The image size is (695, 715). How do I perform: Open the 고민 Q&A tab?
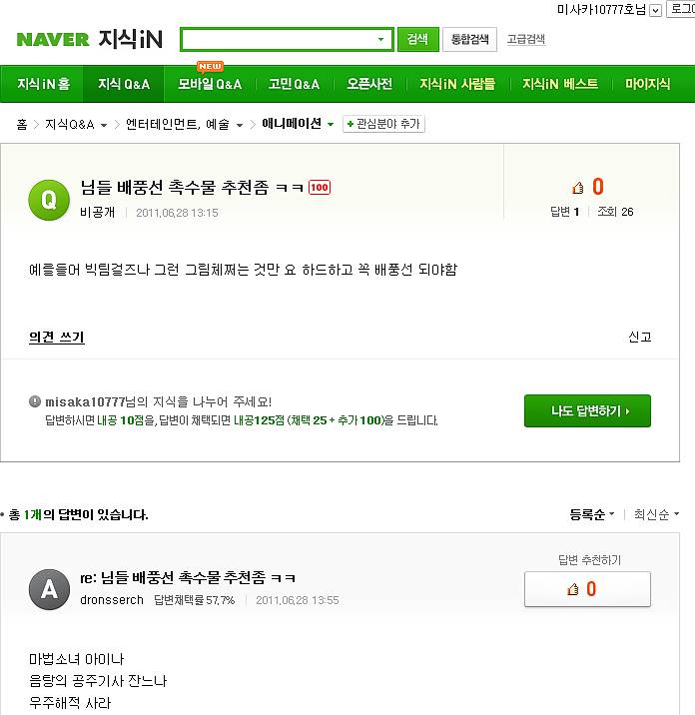point(294,84)
